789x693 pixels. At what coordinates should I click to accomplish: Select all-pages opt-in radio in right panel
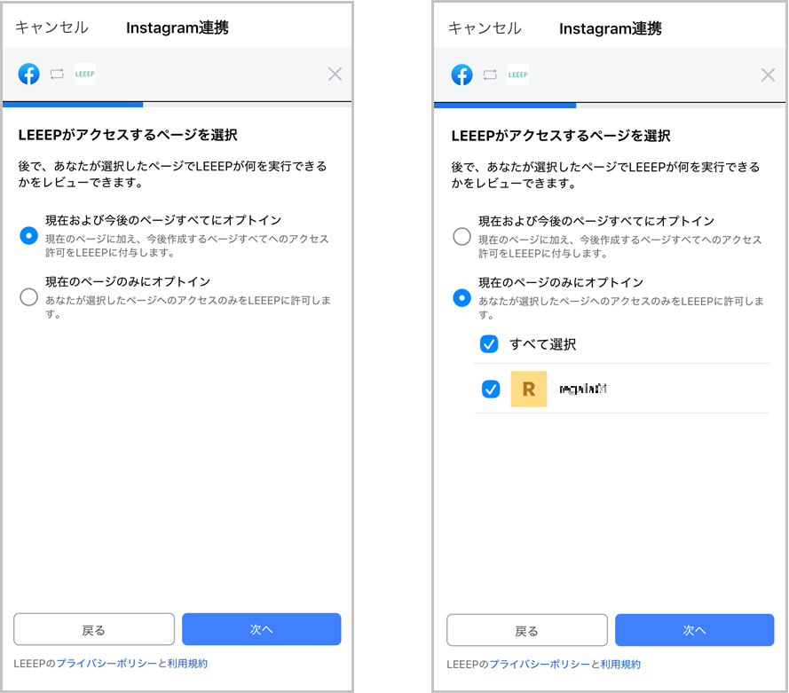tap(462, 236)
